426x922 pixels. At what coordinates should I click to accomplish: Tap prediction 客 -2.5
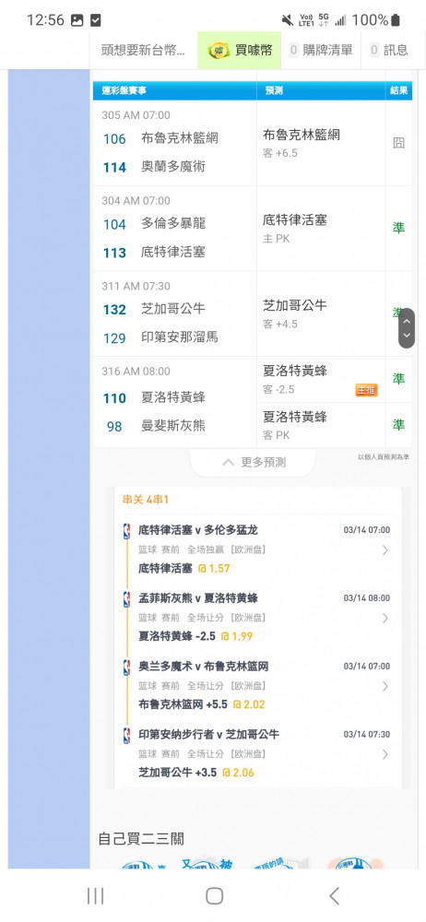tap(278, 390)
